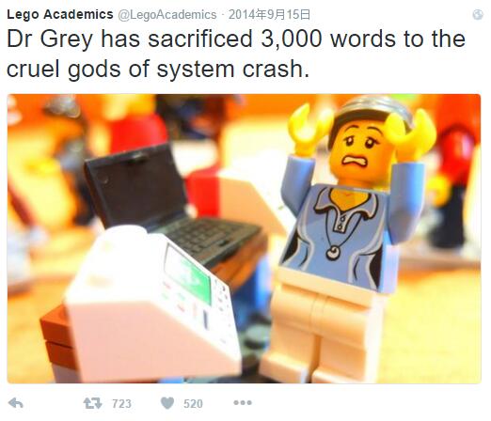
Task: Click the globe icon on tweet
Action: (478, 15)
